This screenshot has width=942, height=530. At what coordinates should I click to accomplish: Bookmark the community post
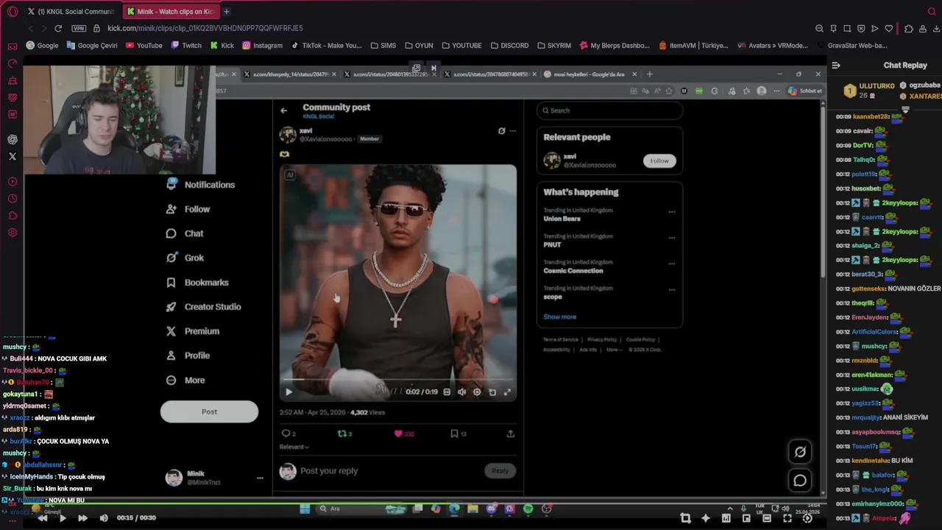(x=455, y=434)
